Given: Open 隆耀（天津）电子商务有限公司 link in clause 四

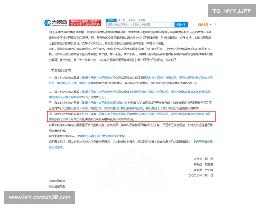Looking at the screenshot, I should coord(110,114).
